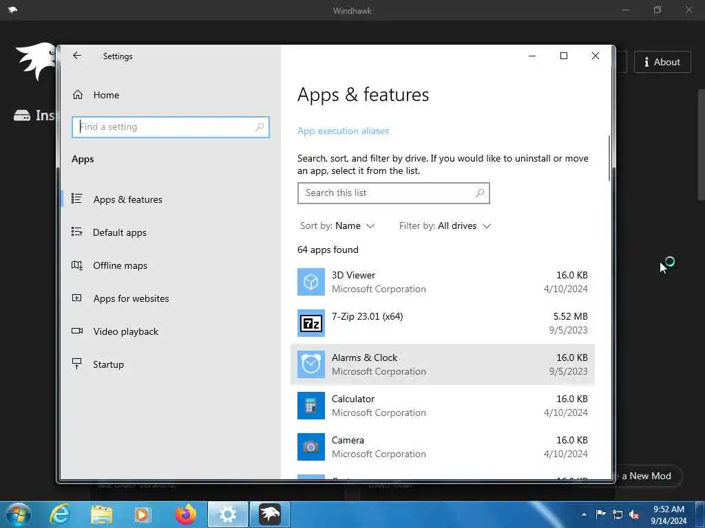Open Startup apps settings
705x528 pixels.
tap(108, 364)
